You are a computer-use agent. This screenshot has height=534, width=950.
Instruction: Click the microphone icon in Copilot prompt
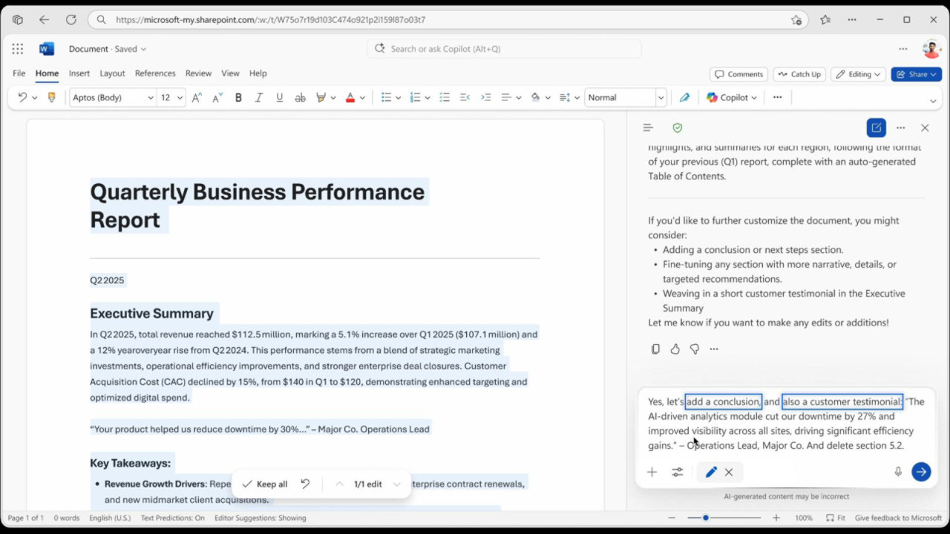pos(898,472)
